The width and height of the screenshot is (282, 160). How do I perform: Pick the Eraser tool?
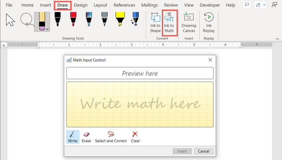pos(42,21)
